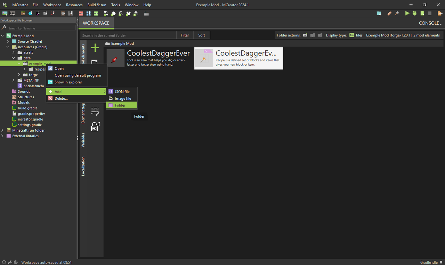Debug client using the bug icon
Screen dimensions: 445x265
click(x=415, y=13)
